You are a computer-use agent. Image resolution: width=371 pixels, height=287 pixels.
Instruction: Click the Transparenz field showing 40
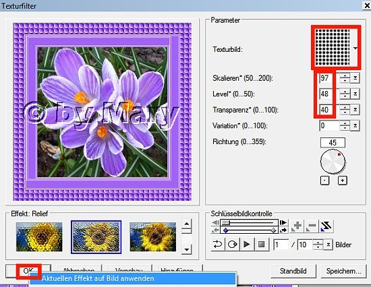click(329, 110)
